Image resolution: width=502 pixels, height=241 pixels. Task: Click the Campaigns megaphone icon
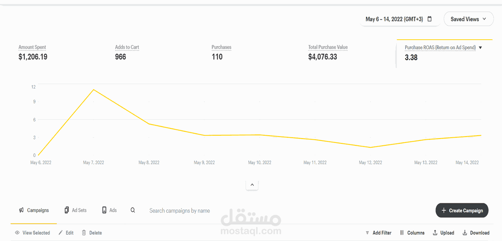click(21, 210)
